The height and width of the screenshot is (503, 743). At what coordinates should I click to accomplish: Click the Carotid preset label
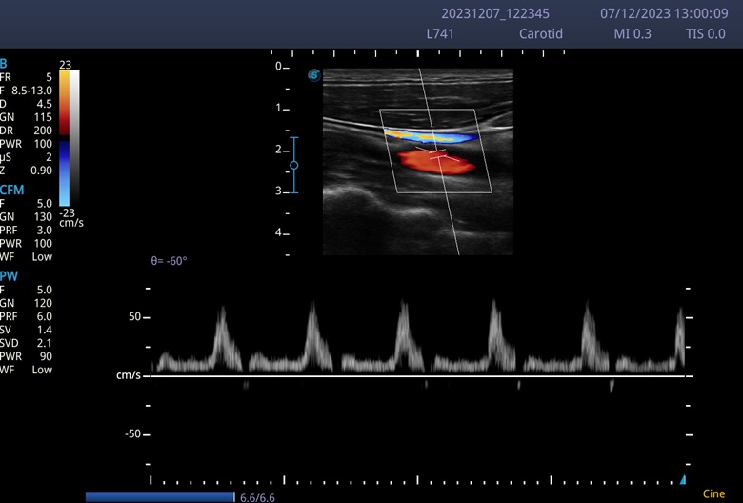[539, 33]
